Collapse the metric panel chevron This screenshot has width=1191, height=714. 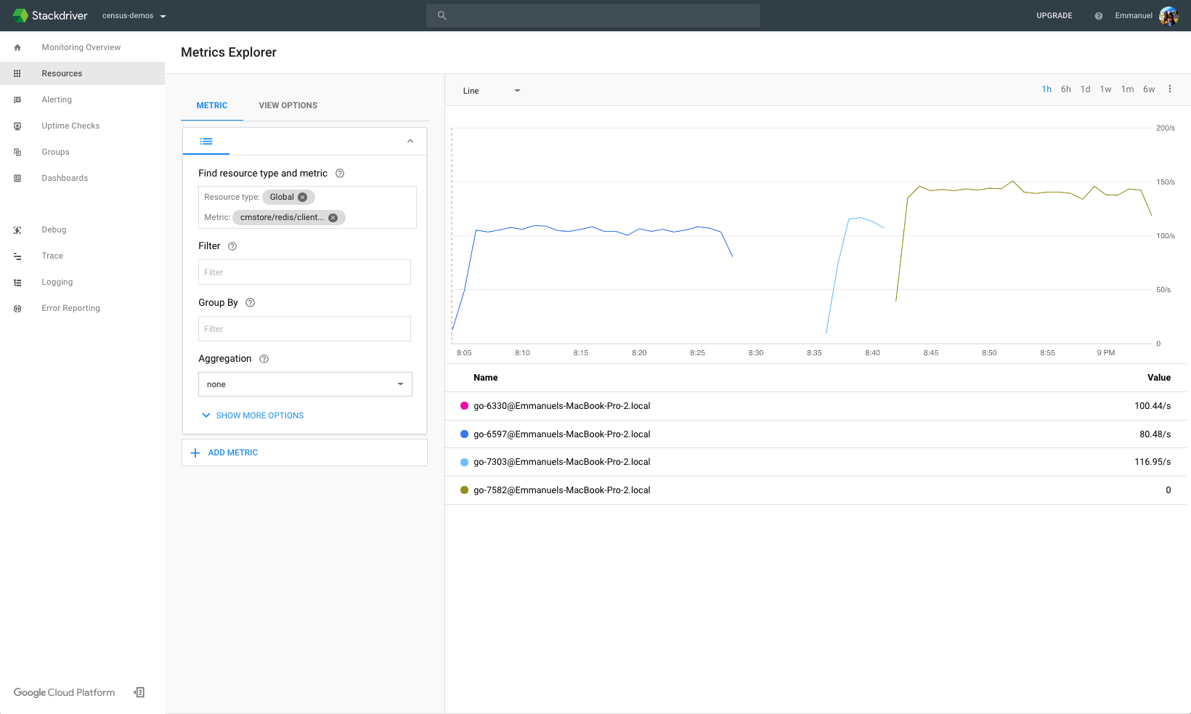click(x=410, y=141)
